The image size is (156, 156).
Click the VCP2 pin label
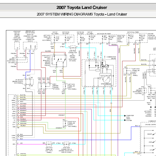click(14, 102)
